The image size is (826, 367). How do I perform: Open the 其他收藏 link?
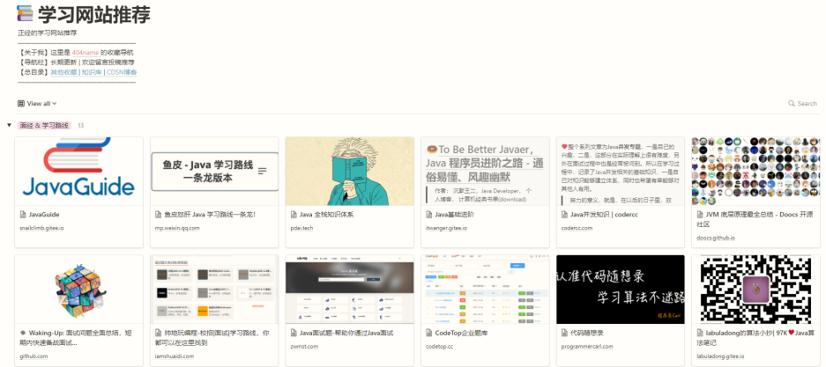pos(63,72)
